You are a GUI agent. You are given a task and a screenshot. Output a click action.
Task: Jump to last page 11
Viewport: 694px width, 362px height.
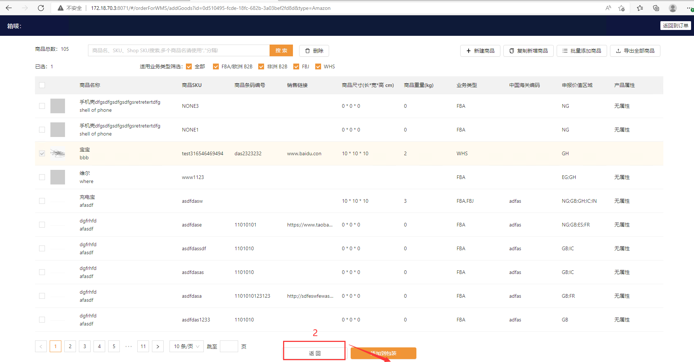coord(143,346)
